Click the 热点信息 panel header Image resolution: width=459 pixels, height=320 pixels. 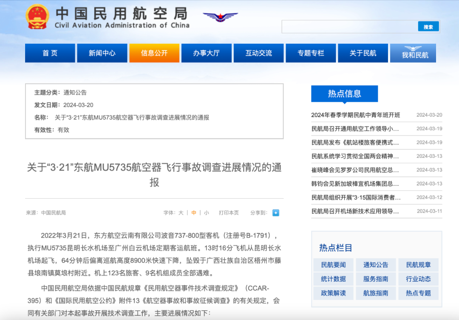[344, 94]
